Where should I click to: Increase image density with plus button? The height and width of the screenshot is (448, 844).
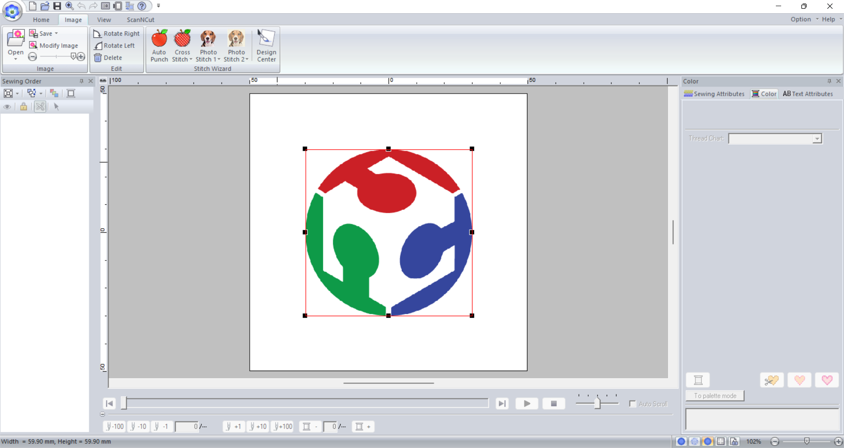coord(81,57)
